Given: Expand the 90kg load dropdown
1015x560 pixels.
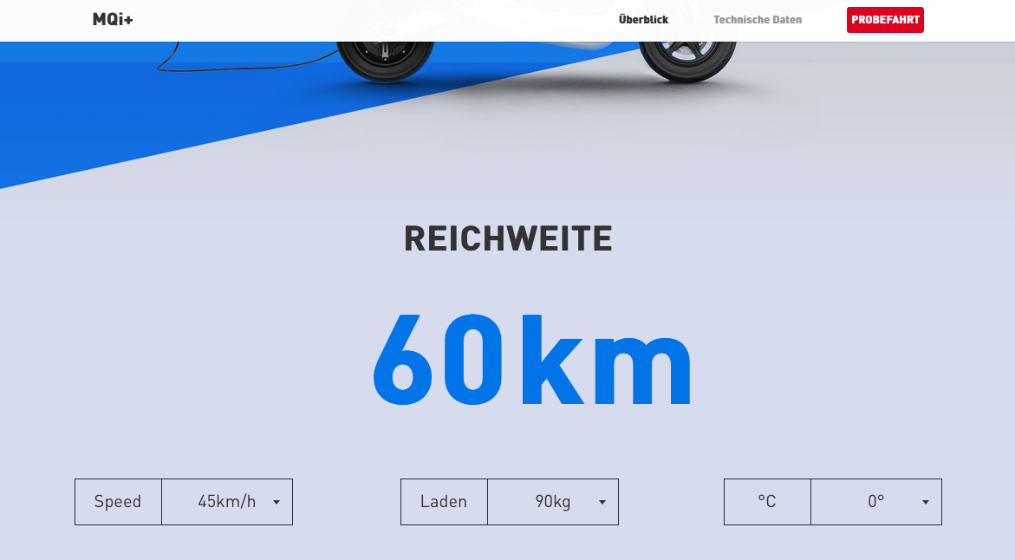Looking at the screenshot, I should 552,502.
